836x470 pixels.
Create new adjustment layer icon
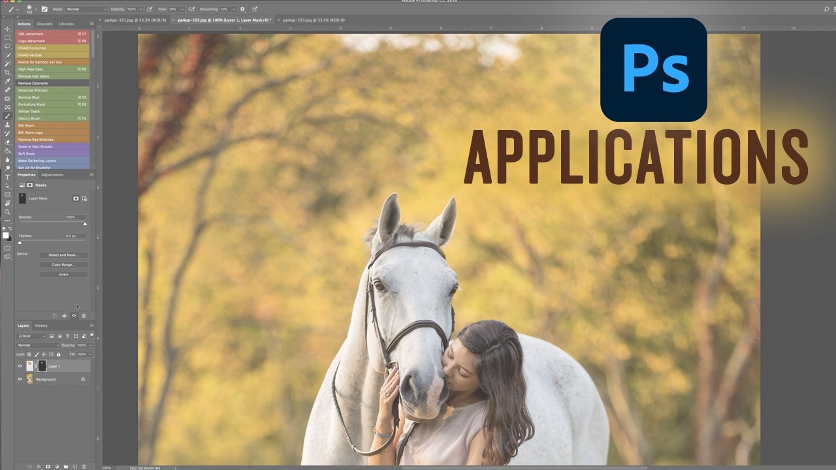[57, 466]
